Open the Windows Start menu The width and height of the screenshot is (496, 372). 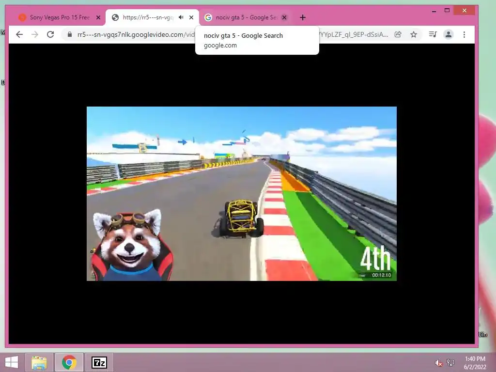(12, 362)
